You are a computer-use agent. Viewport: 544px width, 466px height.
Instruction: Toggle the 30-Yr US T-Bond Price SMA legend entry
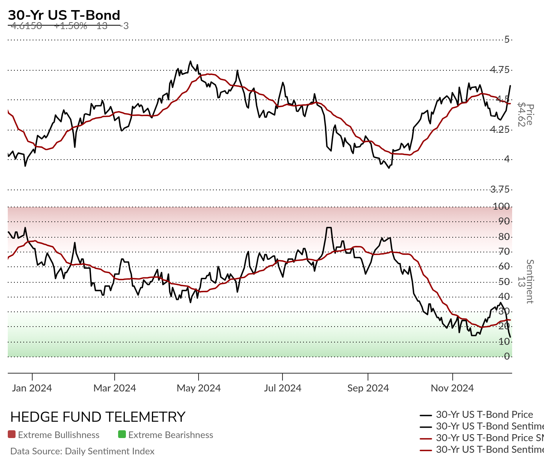coord(482,438)
